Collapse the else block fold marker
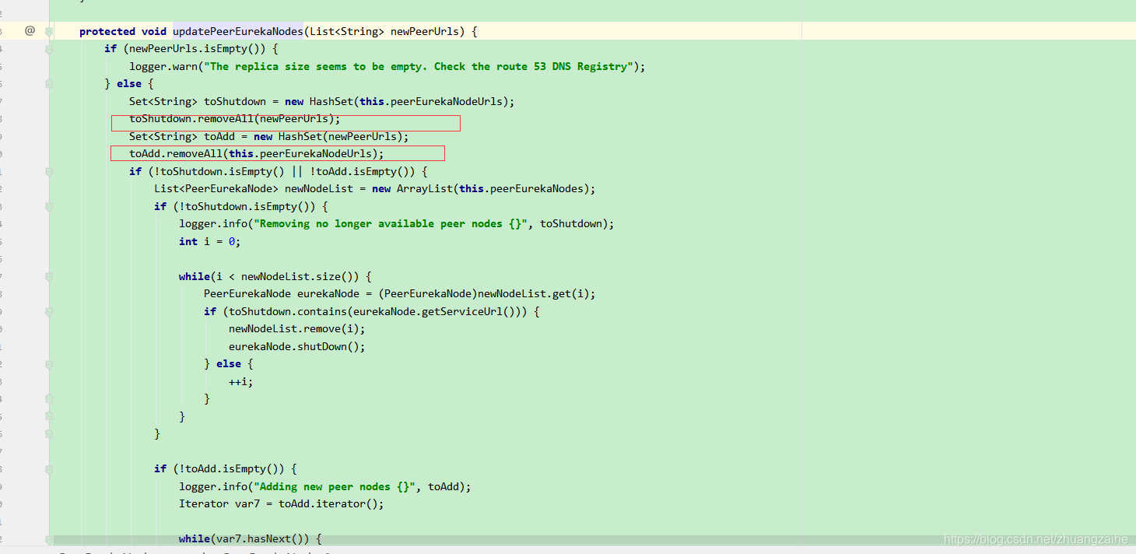 click(x=49, y=84)
